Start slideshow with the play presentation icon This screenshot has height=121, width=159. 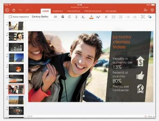coord(152,10)
